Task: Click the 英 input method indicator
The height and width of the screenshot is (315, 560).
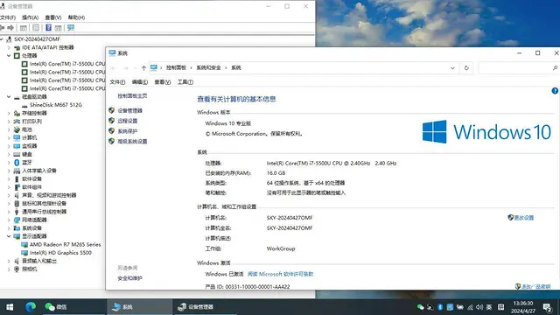Action: coord(489,307)
